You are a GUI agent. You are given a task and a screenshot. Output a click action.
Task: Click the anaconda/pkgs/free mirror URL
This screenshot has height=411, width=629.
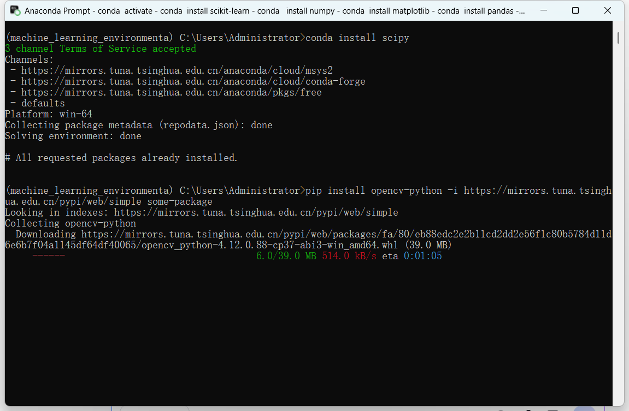coord(171,92)
